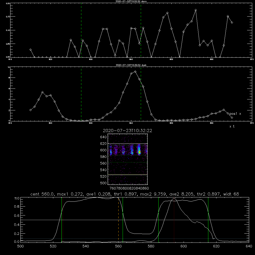
Task: Click the red dotted peak line near 594
Action: click(174, 220)
